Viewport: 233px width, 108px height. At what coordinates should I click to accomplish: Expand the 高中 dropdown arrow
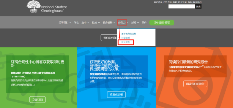point(88,23)
